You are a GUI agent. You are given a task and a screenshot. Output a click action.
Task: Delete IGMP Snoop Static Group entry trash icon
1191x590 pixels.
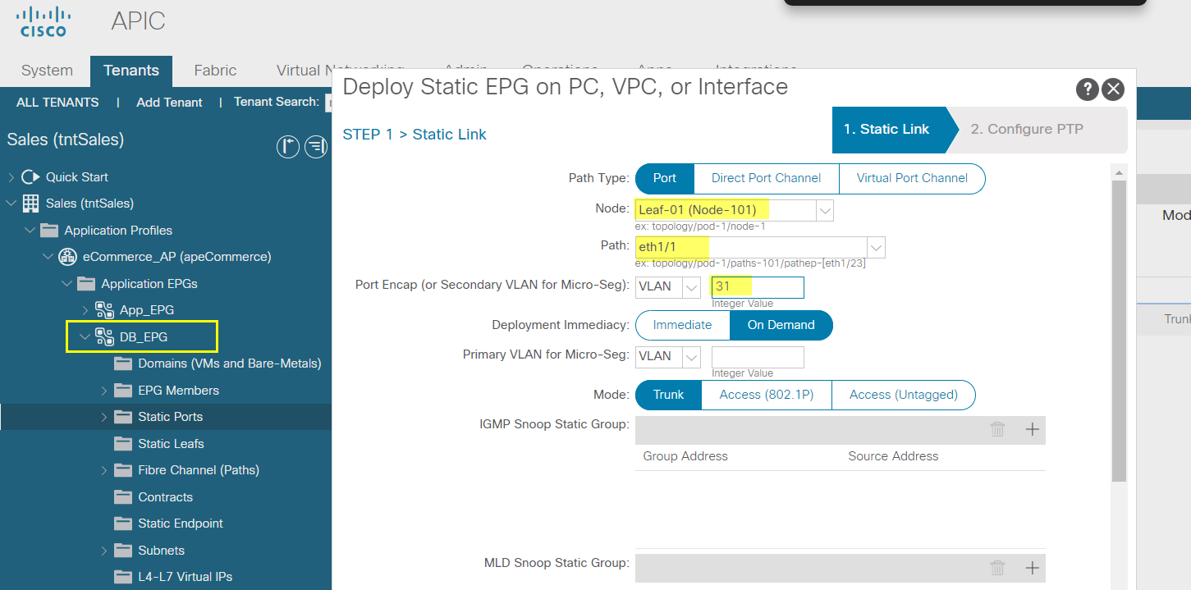997,429
